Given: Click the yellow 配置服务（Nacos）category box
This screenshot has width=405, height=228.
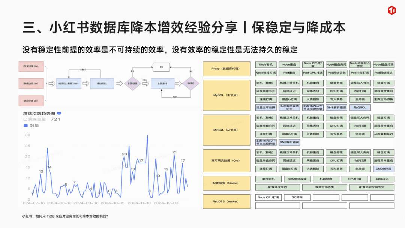Looking at the screenshot, I should (x=226, y=183).
